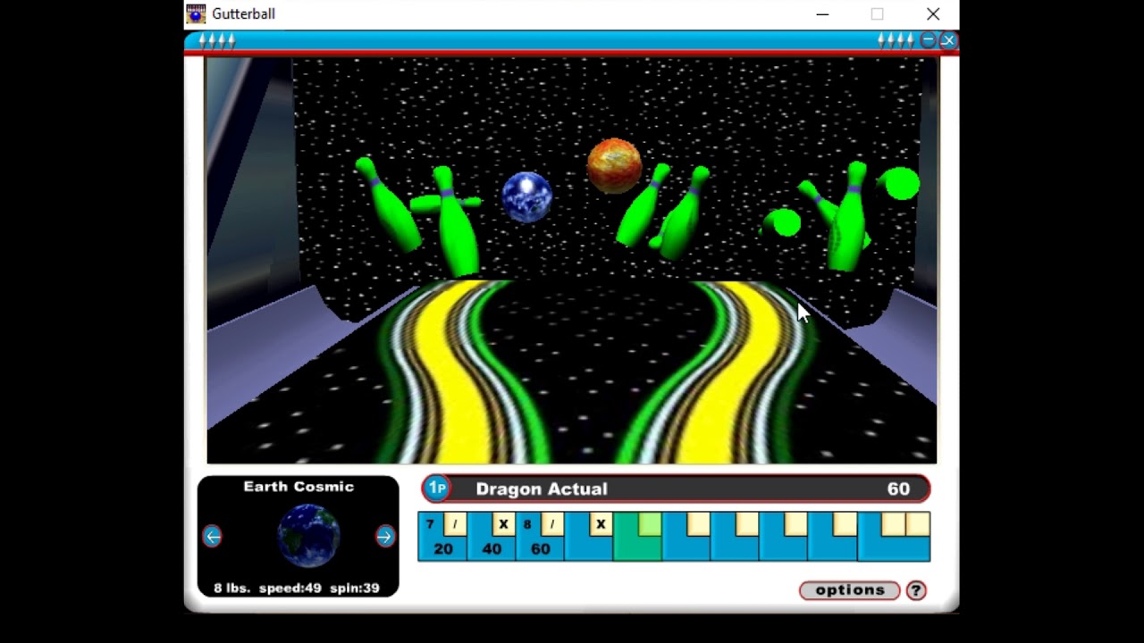The image size is (1144, 643).
Task: Click the 8 lbs. weight label
Action: point(232,588)
